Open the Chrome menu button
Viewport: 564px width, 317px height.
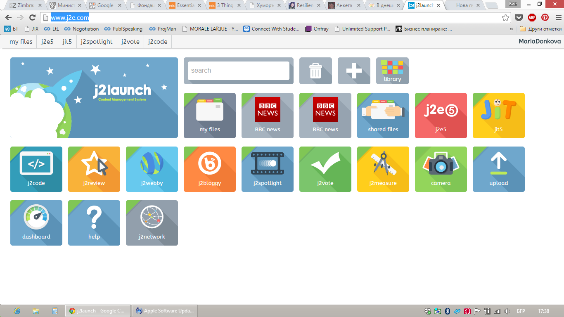(558, 18)
